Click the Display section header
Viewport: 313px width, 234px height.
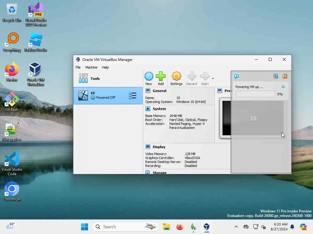pyautogui.click(x=159, y=147)
